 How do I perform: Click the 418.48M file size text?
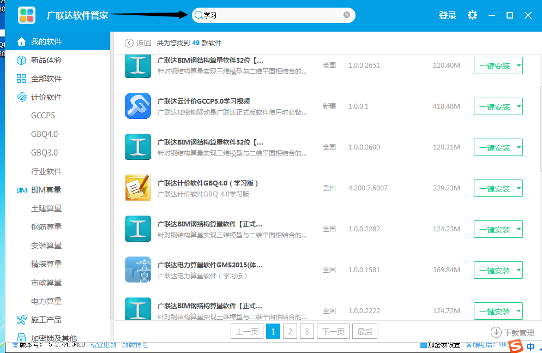point(446,106)
